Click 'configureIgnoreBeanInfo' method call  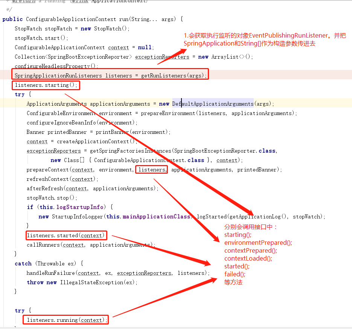point(61,123)
